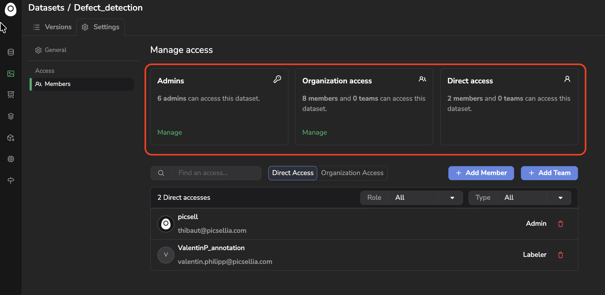
Task: Open the Versions tab
Action: [52, 27]
